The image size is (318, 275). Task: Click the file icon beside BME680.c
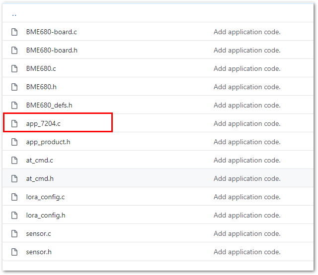coord(14,68)
